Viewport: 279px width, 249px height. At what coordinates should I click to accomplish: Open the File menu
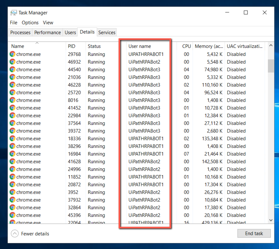pos(13,23)
